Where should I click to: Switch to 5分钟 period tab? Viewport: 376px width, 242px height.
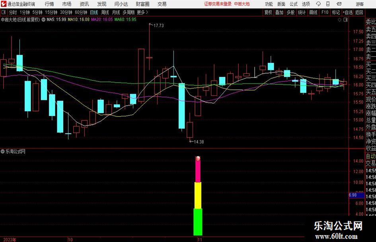pyautogui.click(x=37, y=12)
